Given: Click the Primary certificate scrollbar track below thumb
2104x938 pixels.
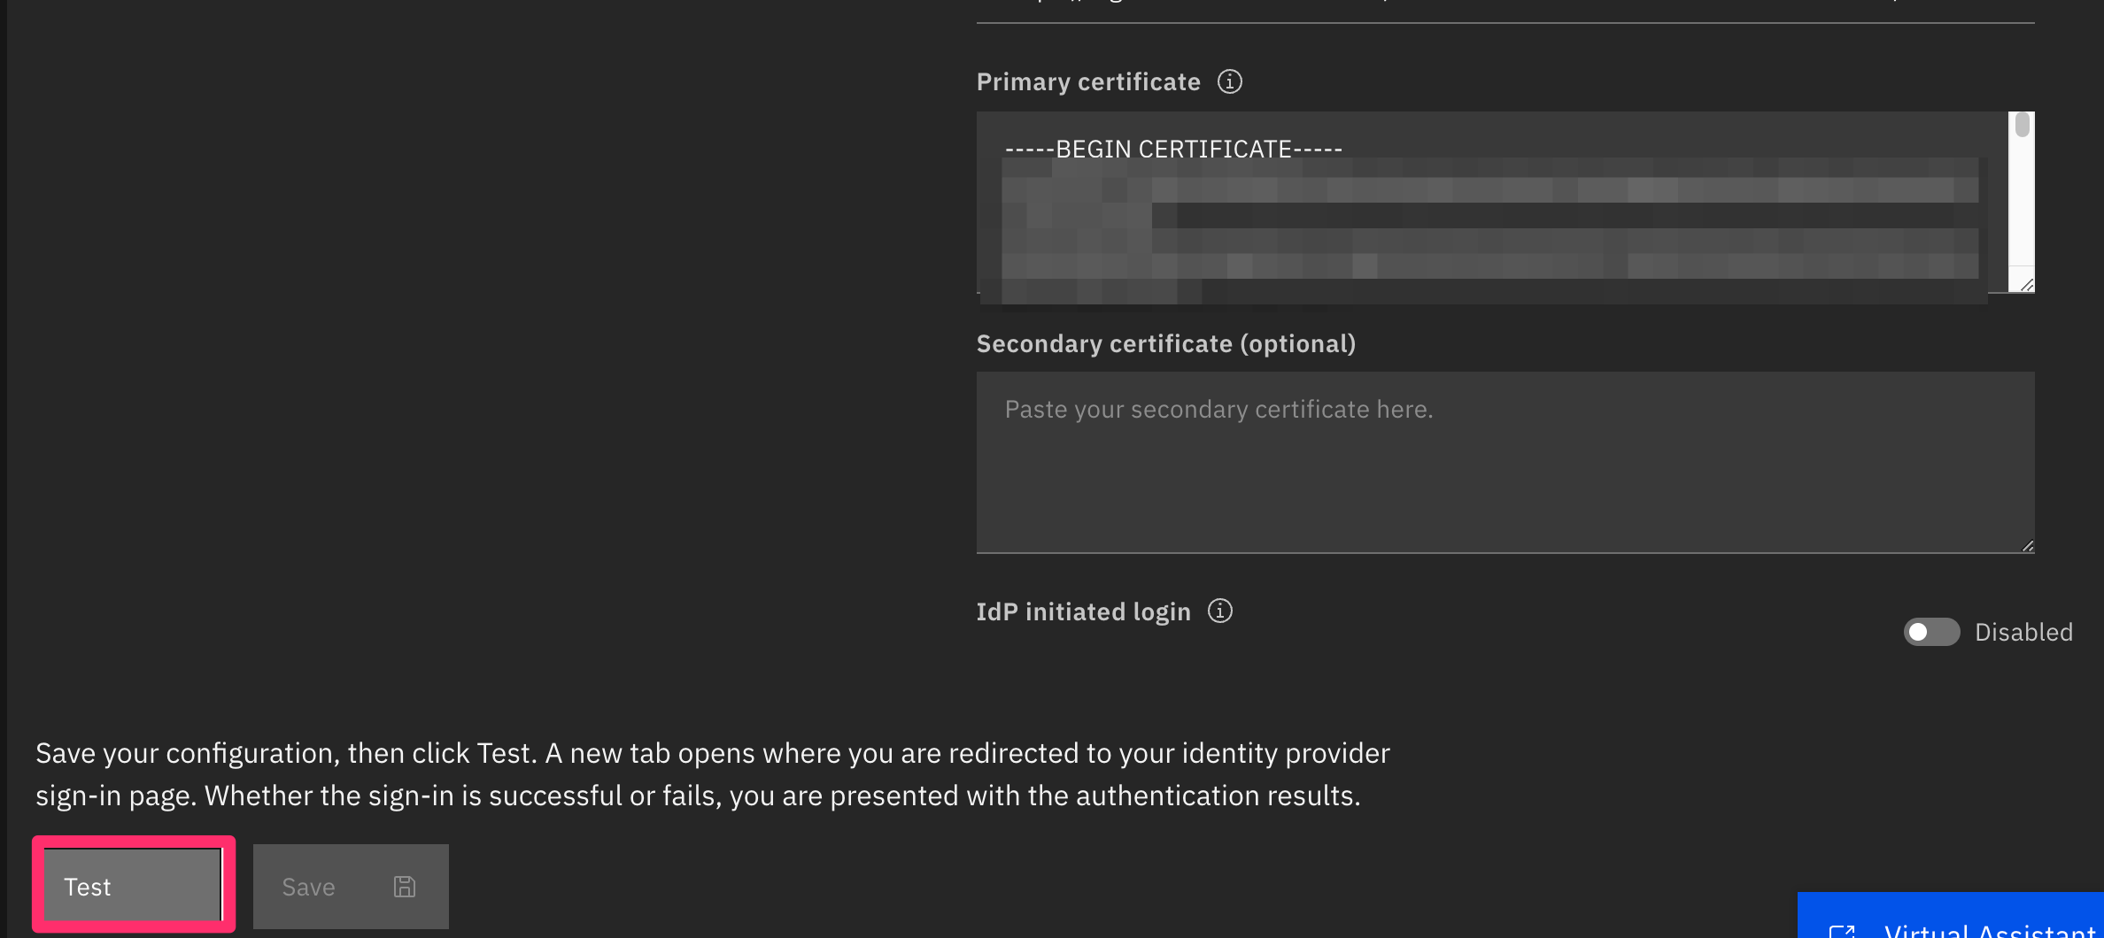Looking at the screenshot, I should tap(2022, 204).
